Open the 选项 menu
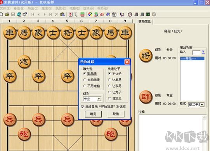Screen dimensions: 210x151 (89, 8)
